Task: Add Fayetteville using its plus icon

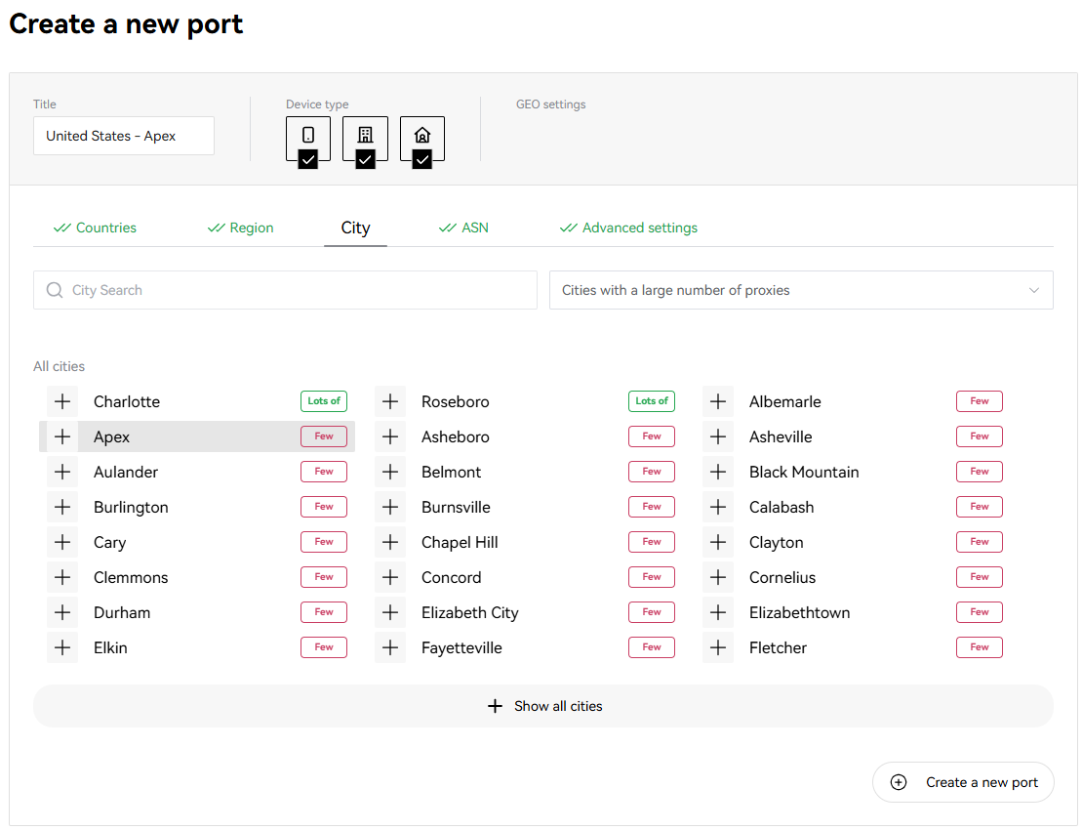Action: click(390, 647)
